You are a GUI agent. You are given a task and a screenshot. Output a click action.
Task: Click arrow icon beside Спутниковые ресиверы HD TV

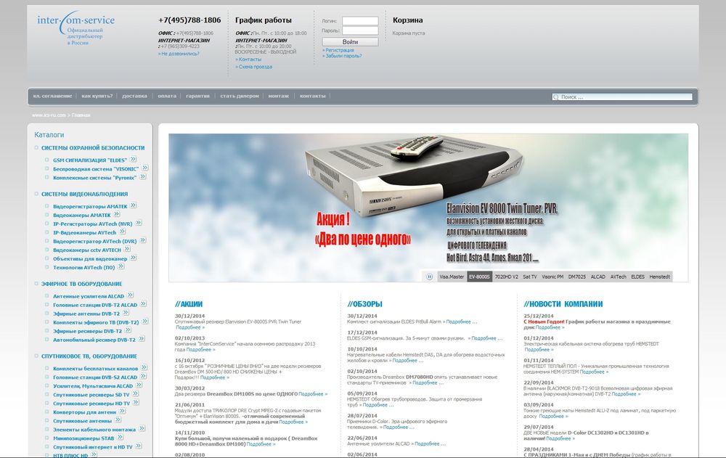136,403
